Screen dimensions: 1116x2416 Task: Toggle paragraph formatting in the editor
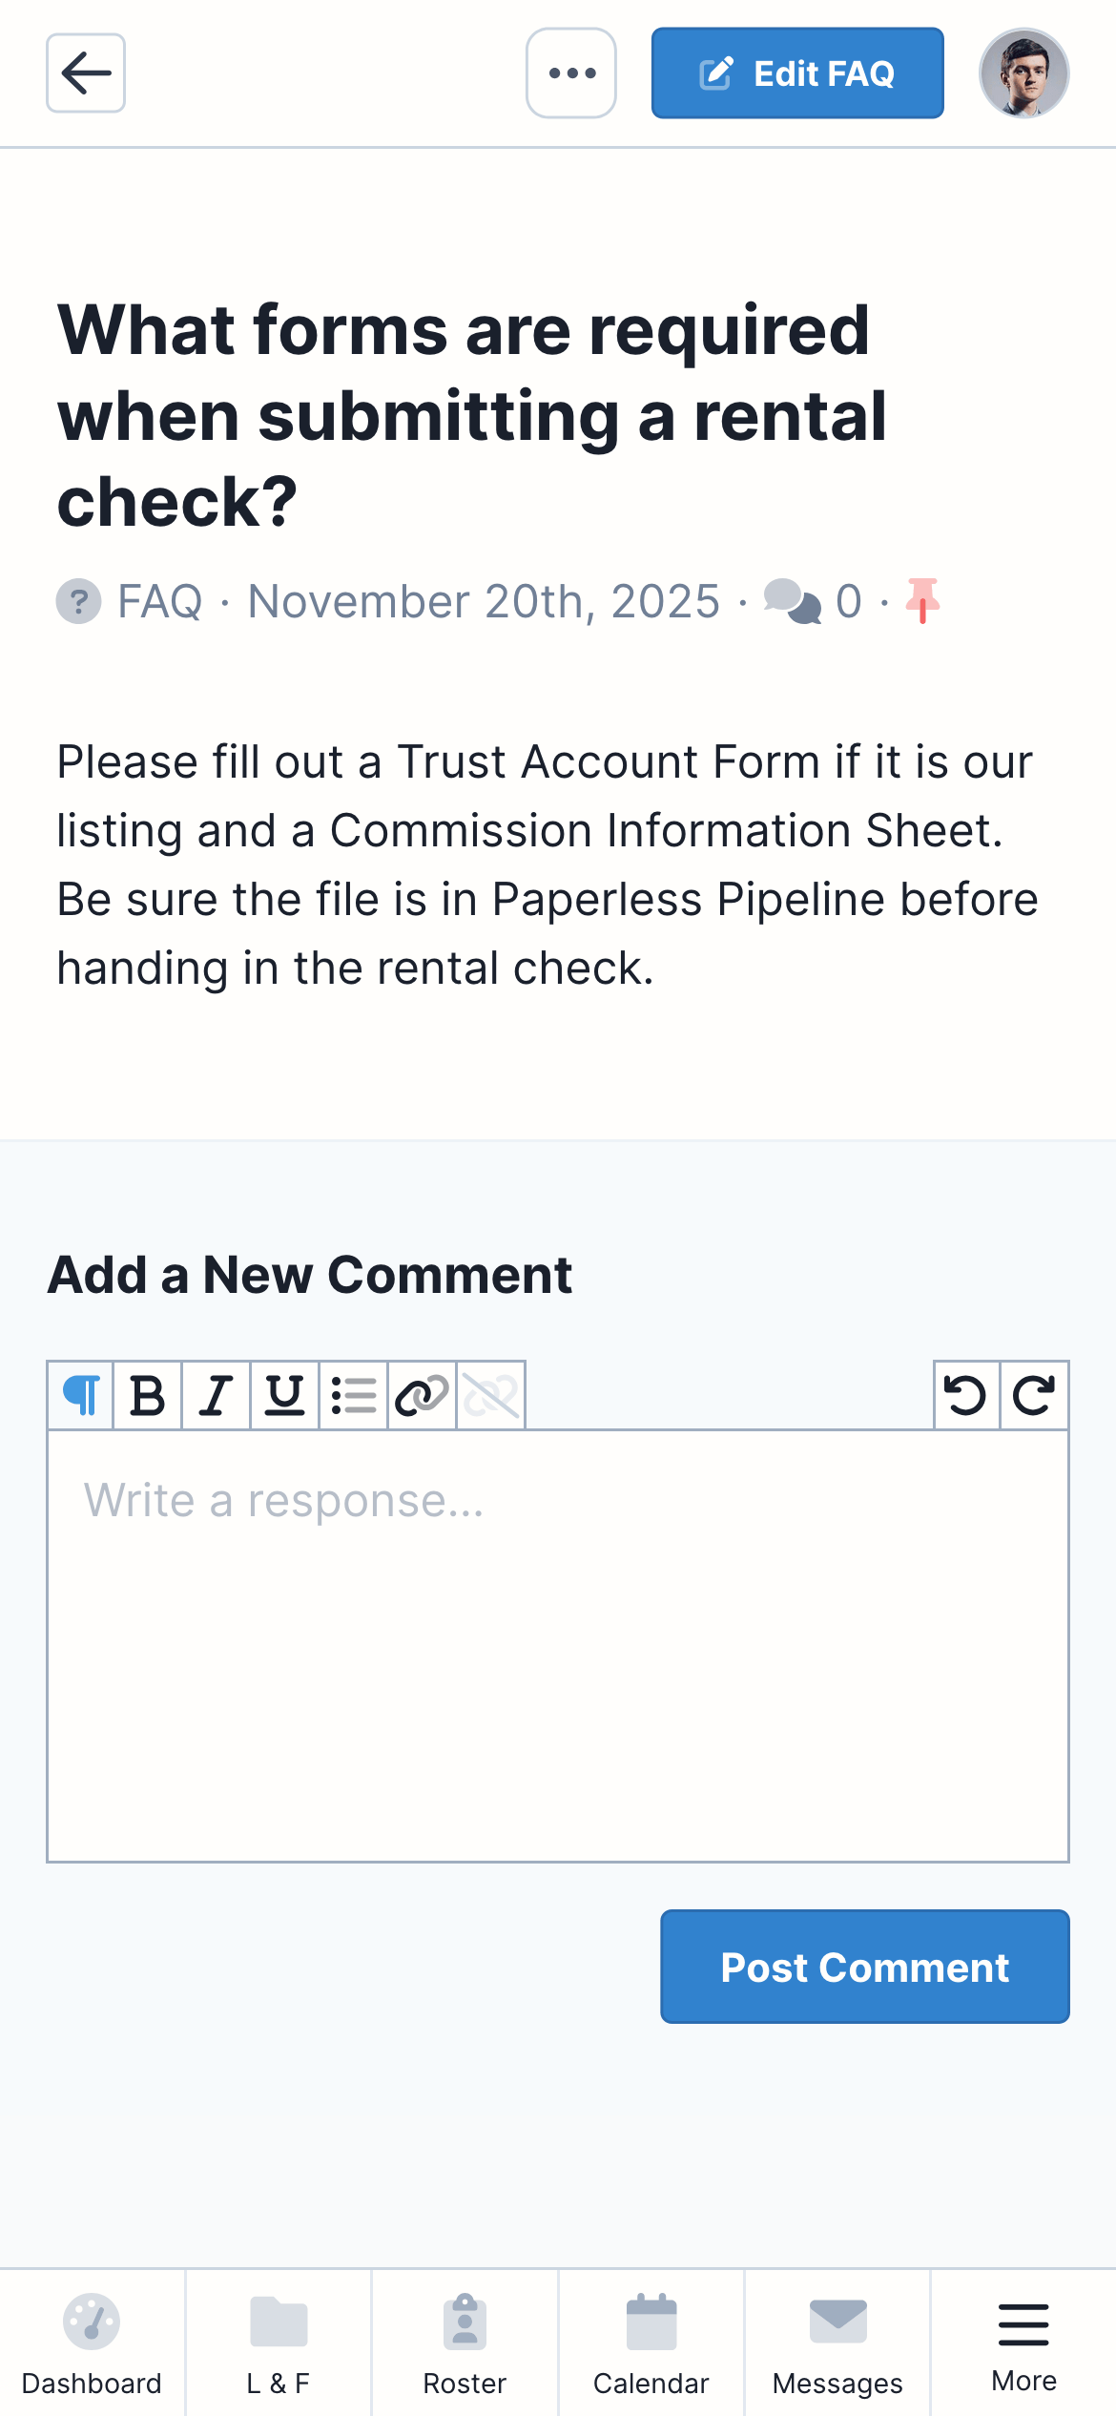[x=81, y=1395]
